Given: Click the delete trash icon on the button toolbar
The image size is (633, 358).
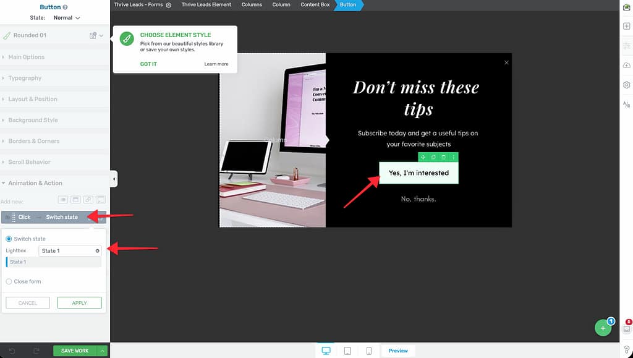Looking at the screenshot, I should point(443,158).
